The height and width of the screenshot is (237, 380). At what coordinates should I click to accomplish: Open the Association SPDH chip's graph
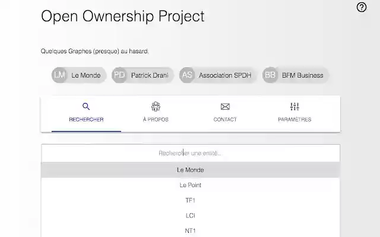(218, 75)
